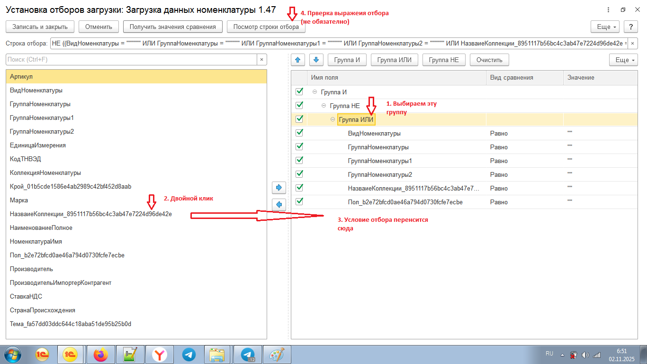Image resolution: width=647 pixels, height=364 pixels.
Task: Select Марка in the fields list
Action: click(x=136, y=200)
